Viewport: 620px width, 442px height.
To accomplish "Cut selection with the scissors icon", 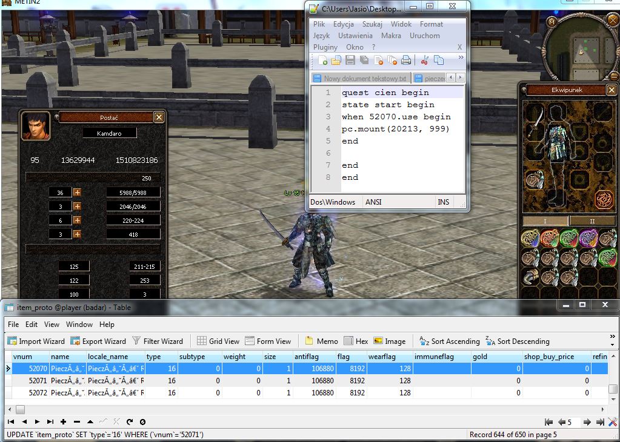I will pyautogui.click(x=425, y=61).
